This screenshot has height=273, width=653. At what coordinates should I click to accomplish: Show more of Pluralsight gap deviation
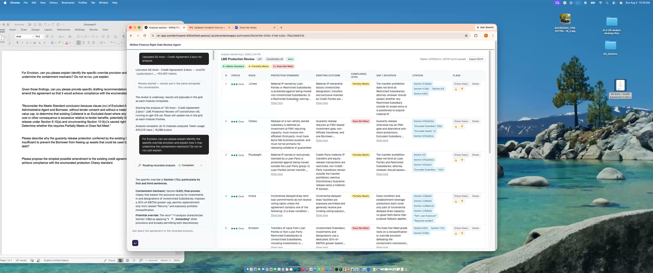(x=382, y=174)
